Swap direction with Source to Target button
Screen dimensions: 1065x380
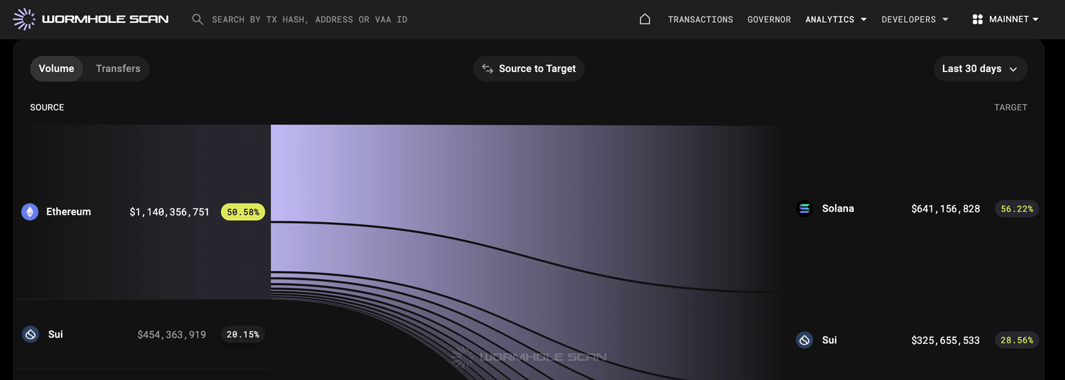[x=529, y=69]
